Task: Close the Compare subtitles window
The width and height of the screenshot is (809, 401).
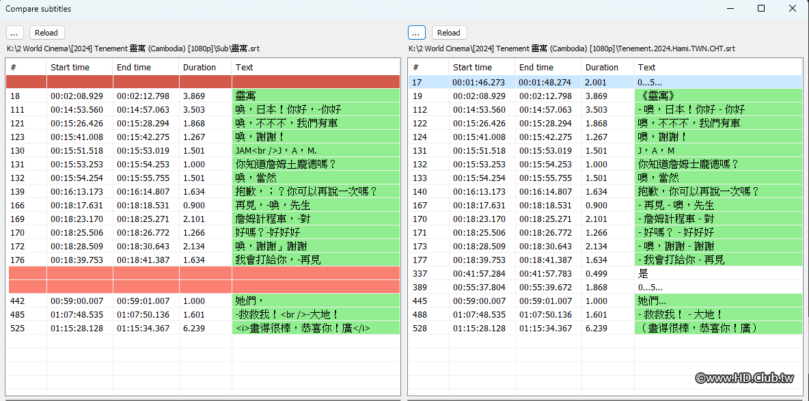Action: pyautogui.click(x=793, y=8)
